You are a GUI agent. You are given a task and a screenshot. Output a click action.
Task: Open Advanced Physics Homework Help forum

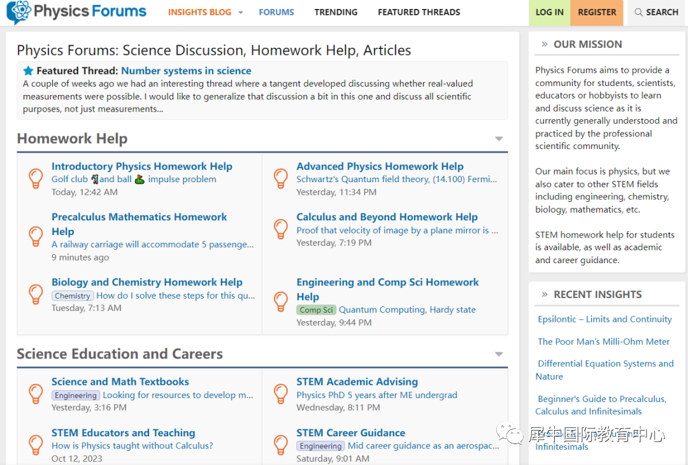[x=380, y=166]
